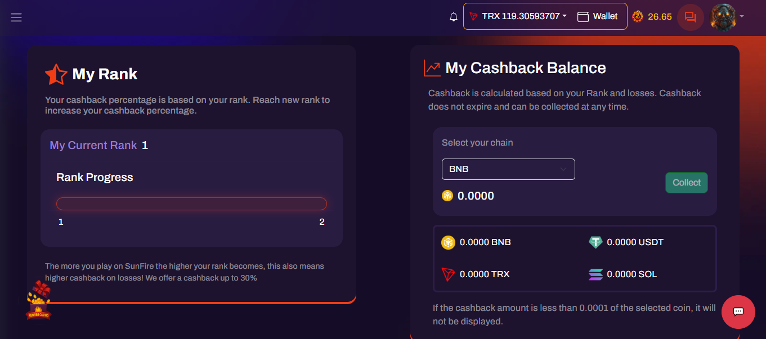Open the BNB chain selection dropdown
Image resolution: width=766 pixels, height=339 pixels.
click(508, 169)
